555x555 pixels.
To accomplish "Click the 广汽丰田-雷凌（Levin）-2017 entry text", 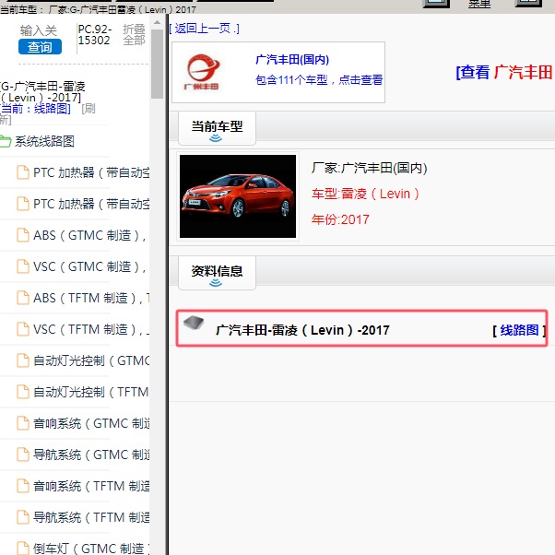I will (302, 330).
